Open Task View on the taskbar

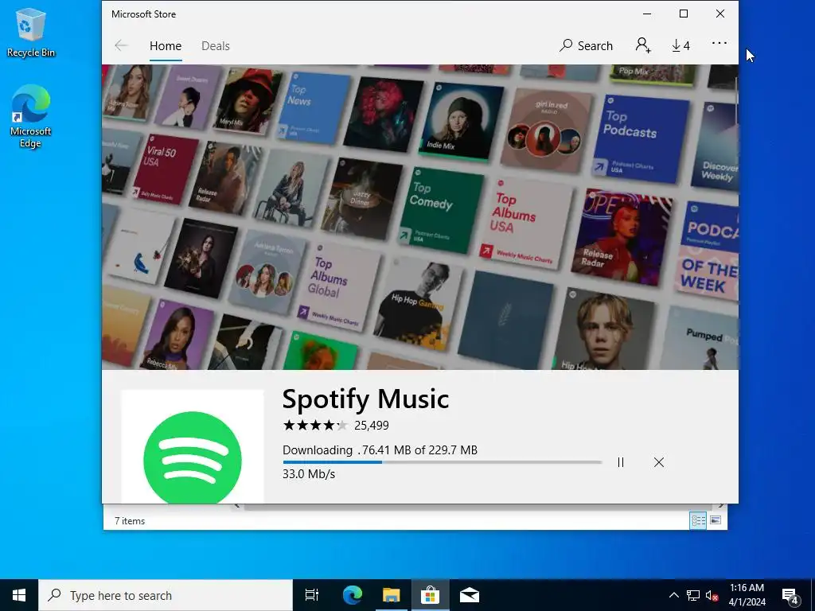(x=312, y=595)
